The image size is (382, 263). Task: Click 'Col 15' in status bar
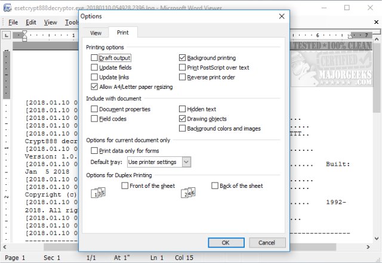pyautogui.click(x=184, y=258)
